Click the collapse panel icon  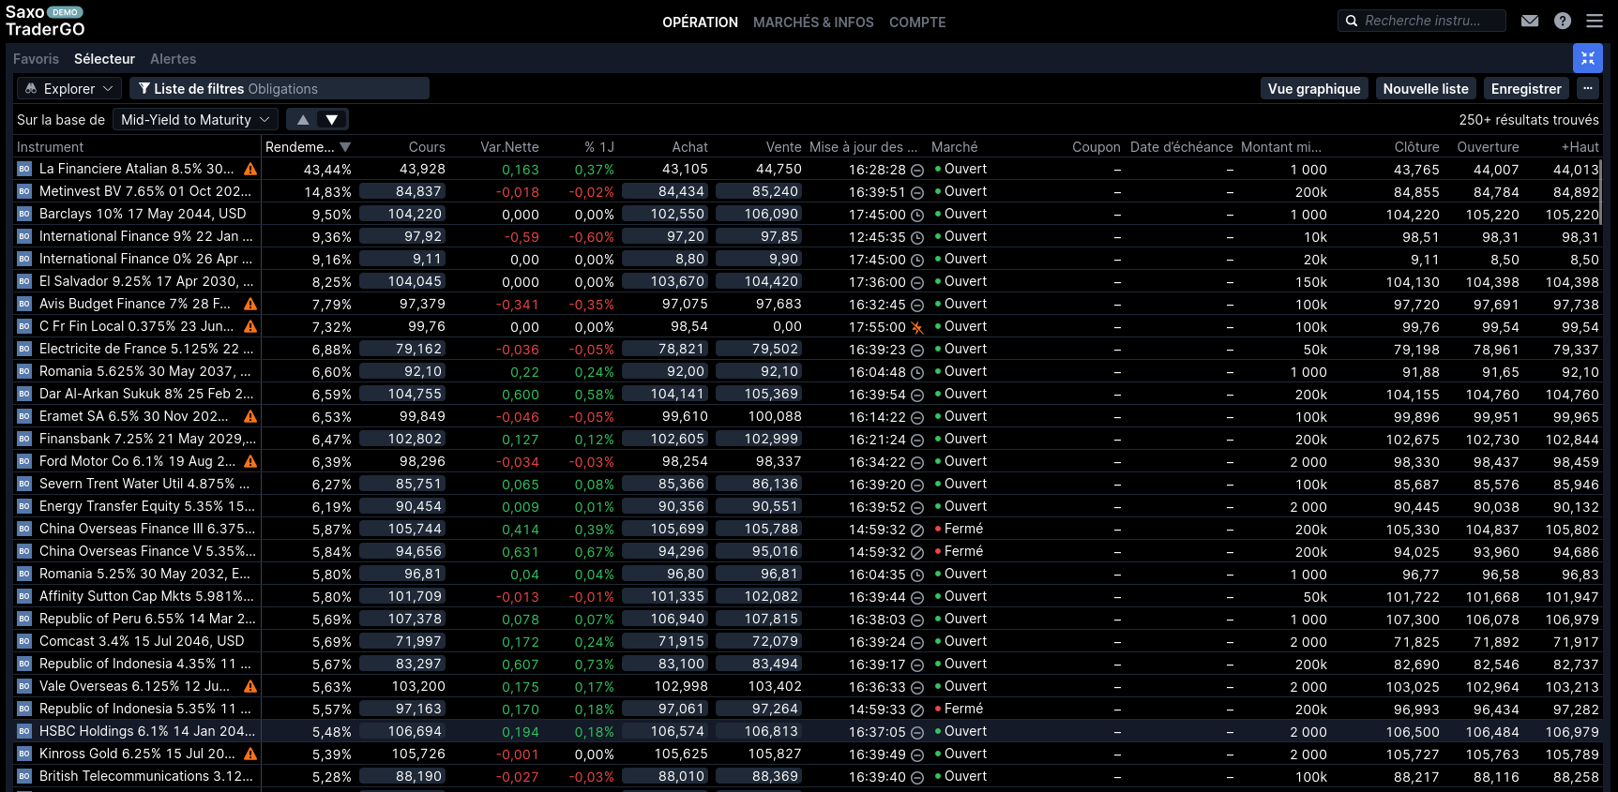1588,58
